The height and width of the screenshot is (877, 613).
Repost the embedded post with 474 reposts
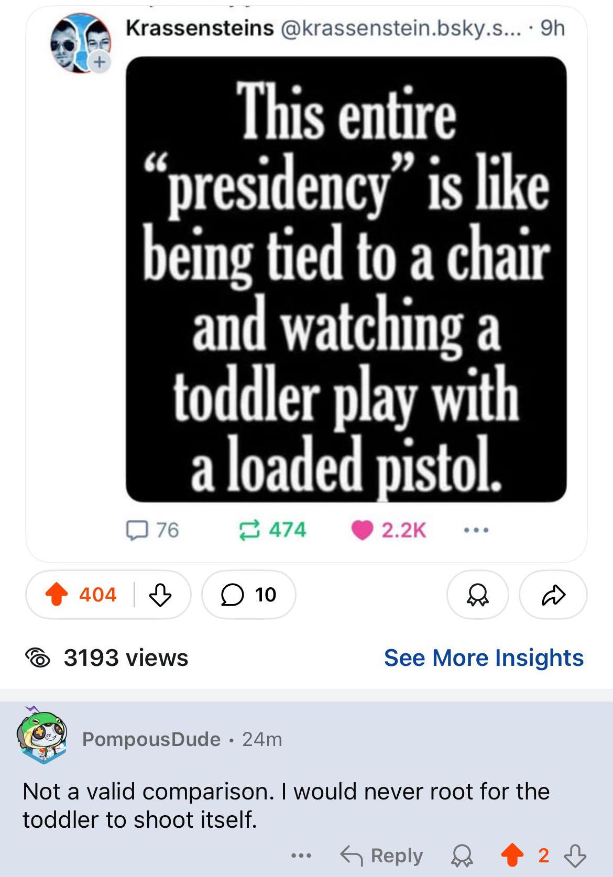point(249,530)
